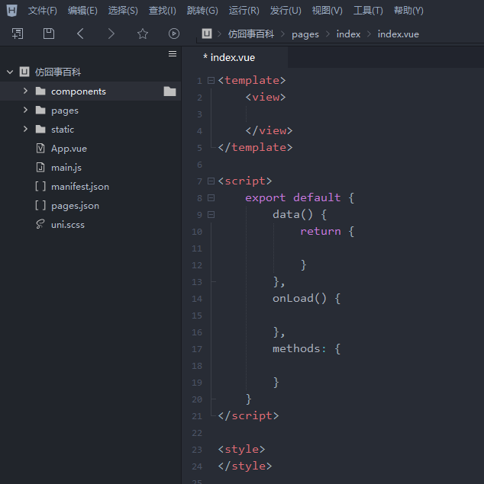Open the 编辑(E) menu

82,11
